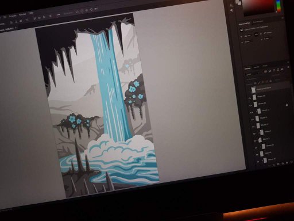
Task: Switch to the Kanäle tab beside Ebenen
Action: pyautogui.click(x=256, y=67)
